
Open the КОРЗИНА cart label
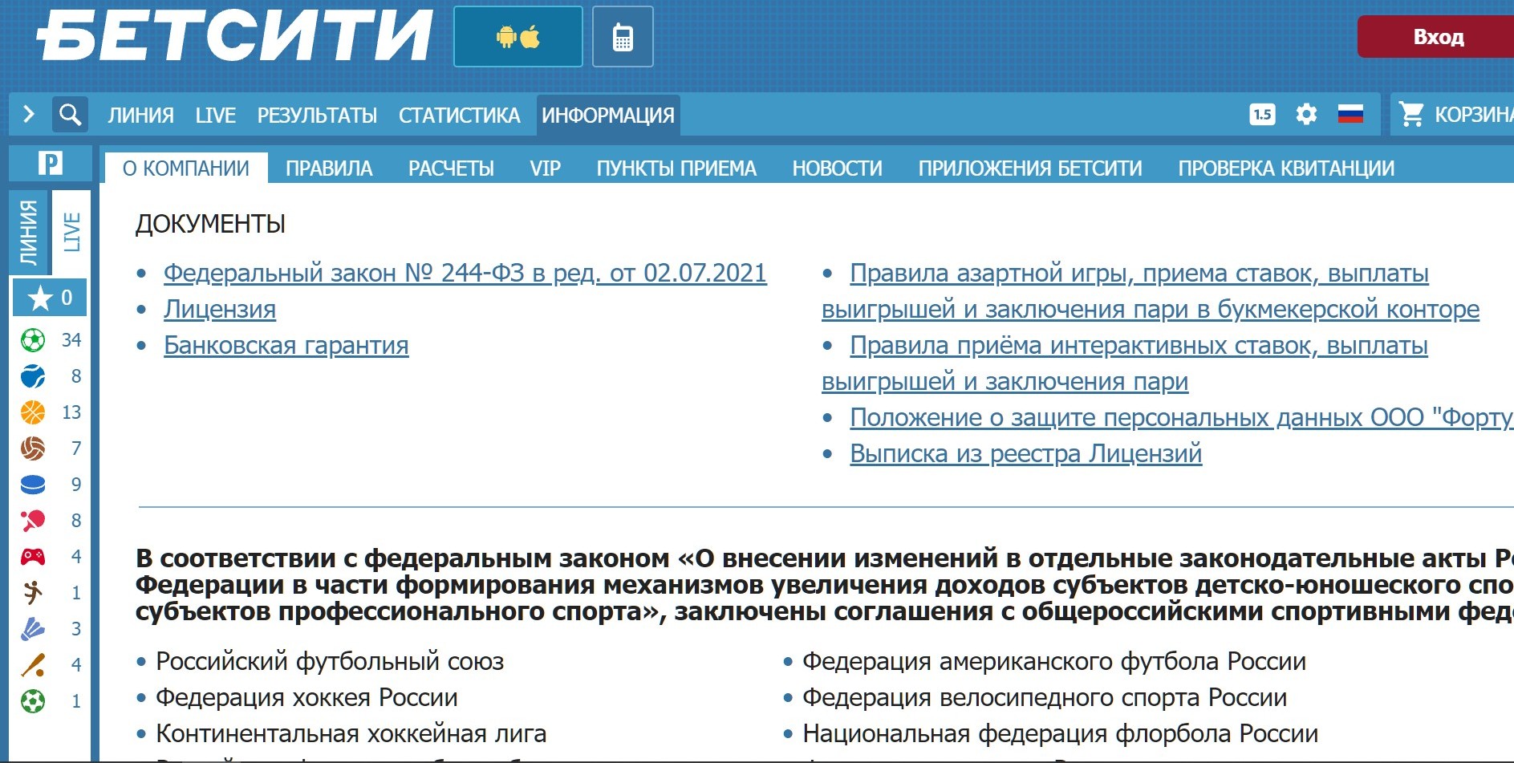click(x=1474, y=115)
